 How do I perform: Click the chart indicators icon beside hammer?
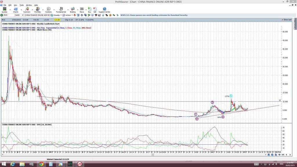coord(99,15)
